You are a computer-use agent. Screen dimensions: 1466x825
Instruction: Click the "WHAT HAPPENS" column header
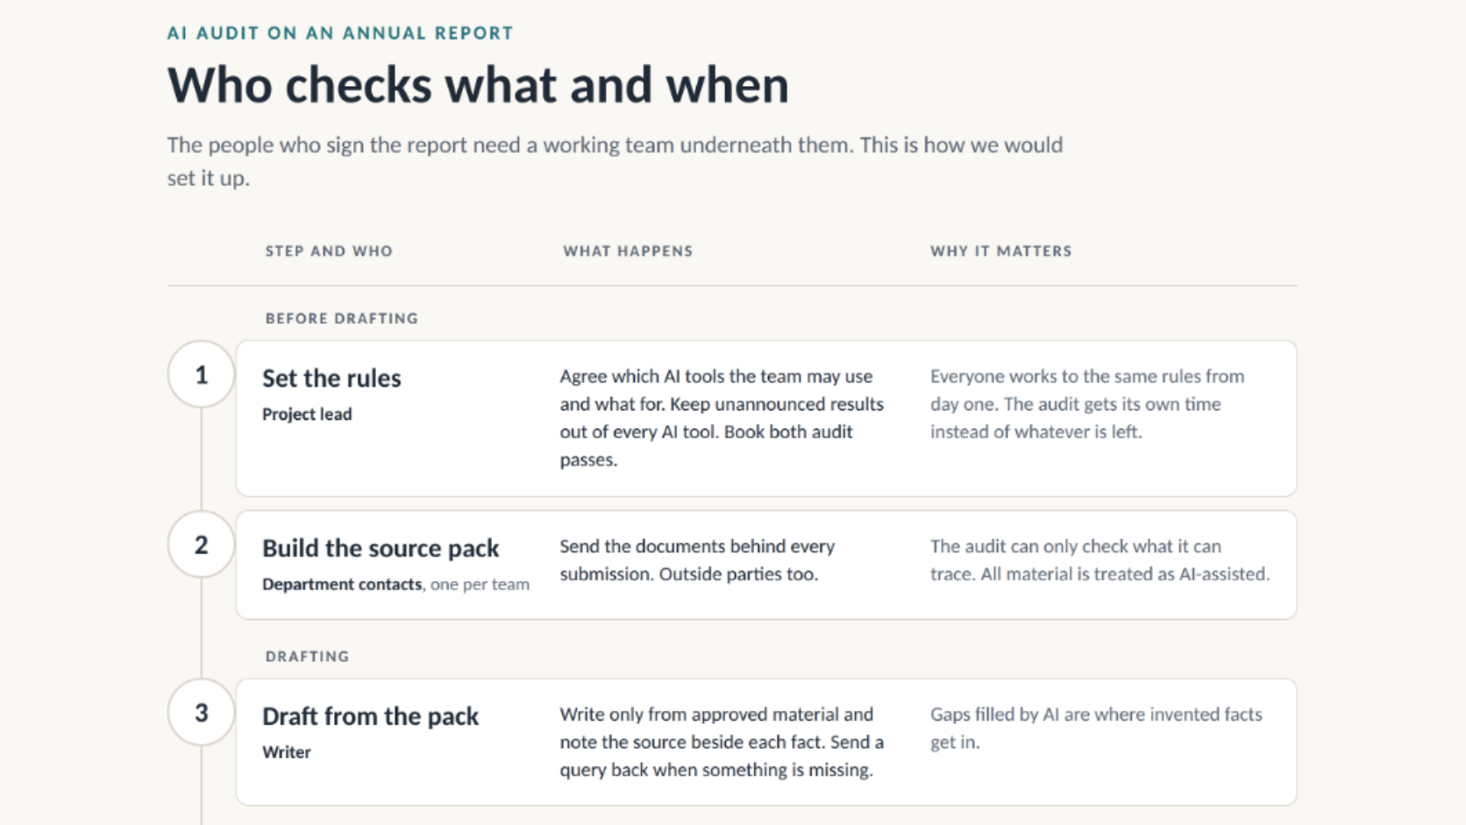pos(628,251)
